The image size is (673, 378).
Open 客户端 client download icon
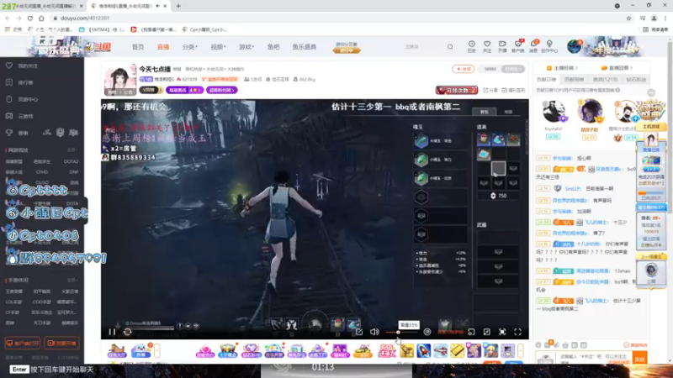tap(518, 46)
